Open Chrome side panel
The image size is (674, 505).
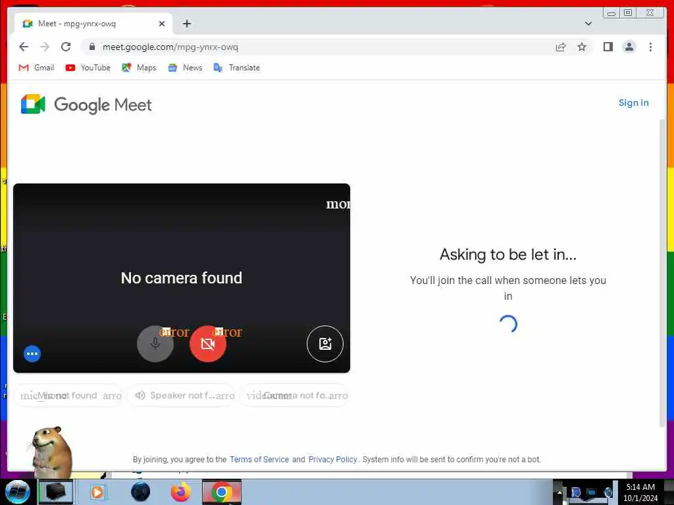608,47
